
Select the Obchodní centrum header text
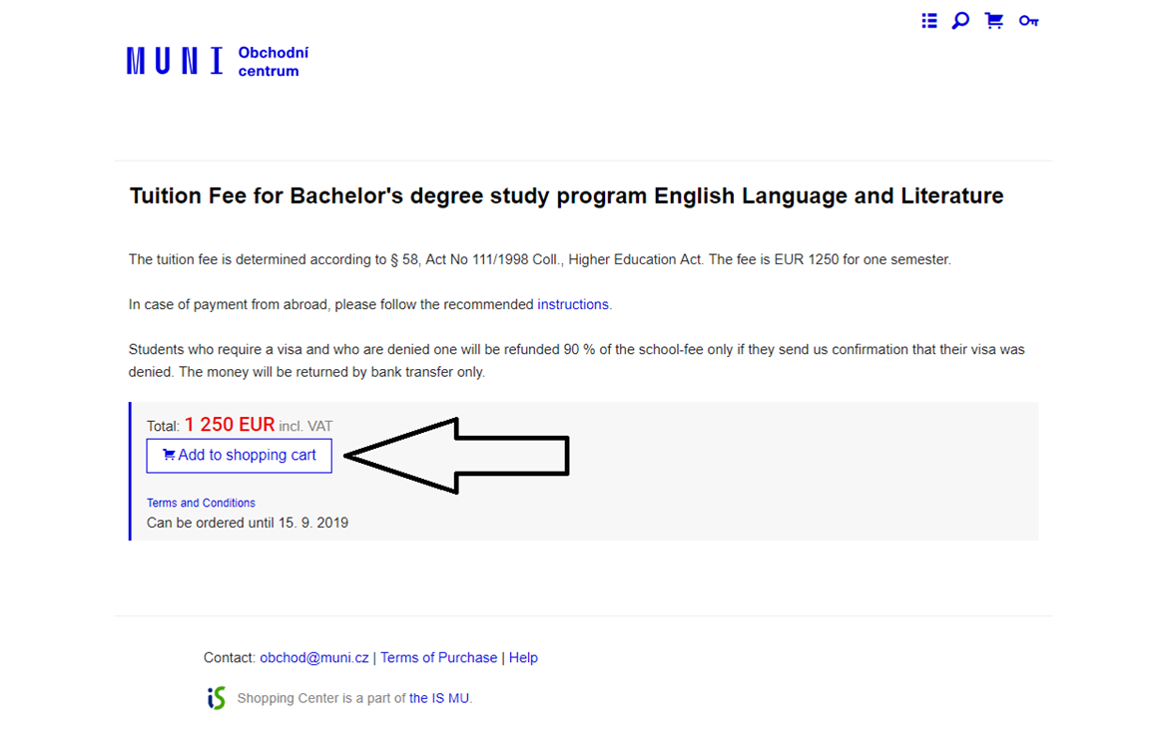[273, 62]
